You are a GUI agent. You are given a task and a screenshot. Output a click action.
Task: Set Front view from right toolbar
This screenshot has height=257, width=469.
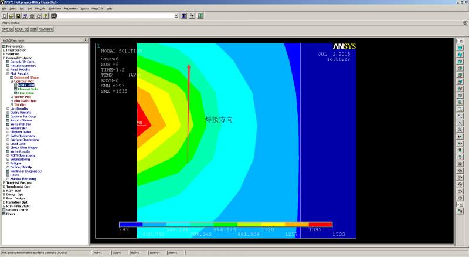(460, 62)
